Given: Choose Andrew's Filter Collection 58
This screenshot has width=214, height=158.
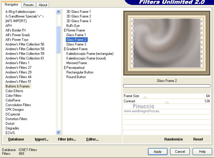Looking at the screenshot, I should (x=25, y=49).
